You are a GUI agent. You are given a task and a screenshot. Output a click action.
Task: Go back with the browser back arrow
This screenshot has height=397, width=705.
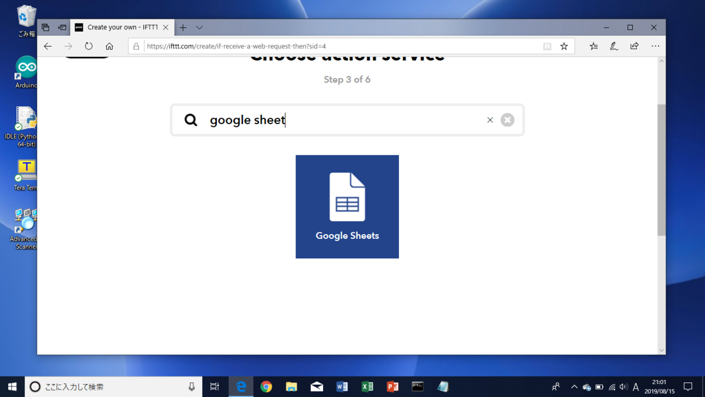[x=48, y=46]
